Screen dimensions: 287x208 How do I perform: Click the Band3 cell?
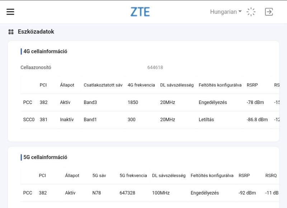pyautogui.click(x=90, y=103)
